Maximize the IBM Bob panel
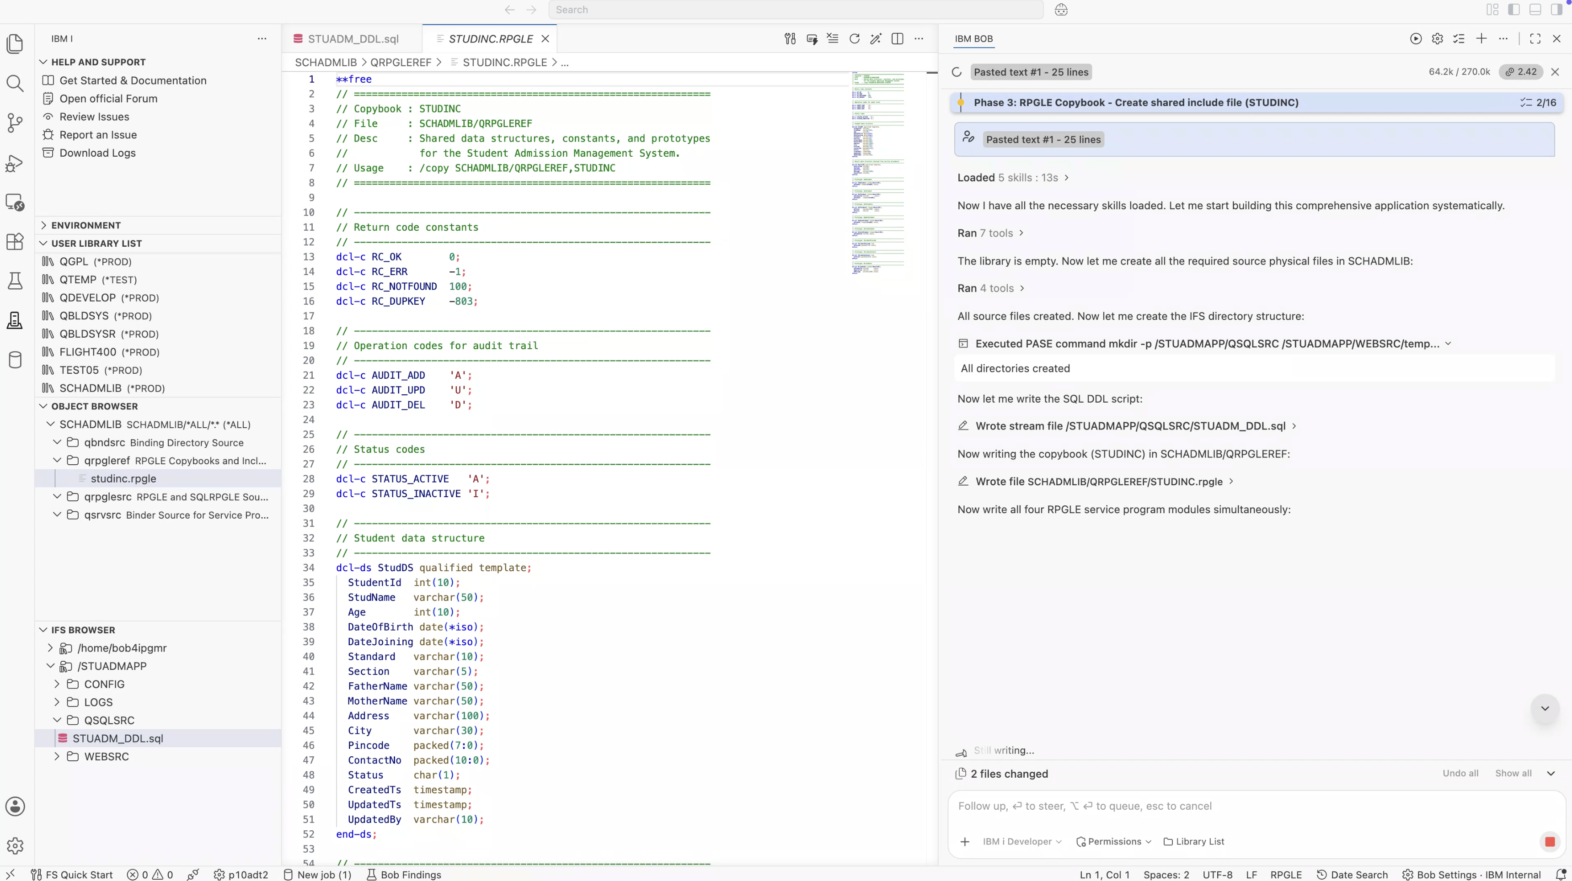This screenshot has height=881, width=1572. (x=1535, y=39)
